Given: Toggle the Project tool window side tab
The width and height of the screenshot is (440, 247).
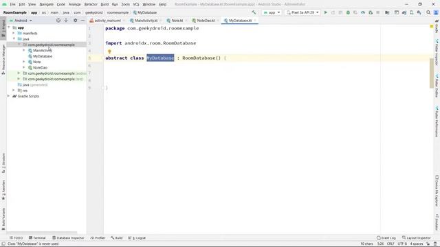Looking at the screenshot, I should pyautogui.click(x=3, y=29).
